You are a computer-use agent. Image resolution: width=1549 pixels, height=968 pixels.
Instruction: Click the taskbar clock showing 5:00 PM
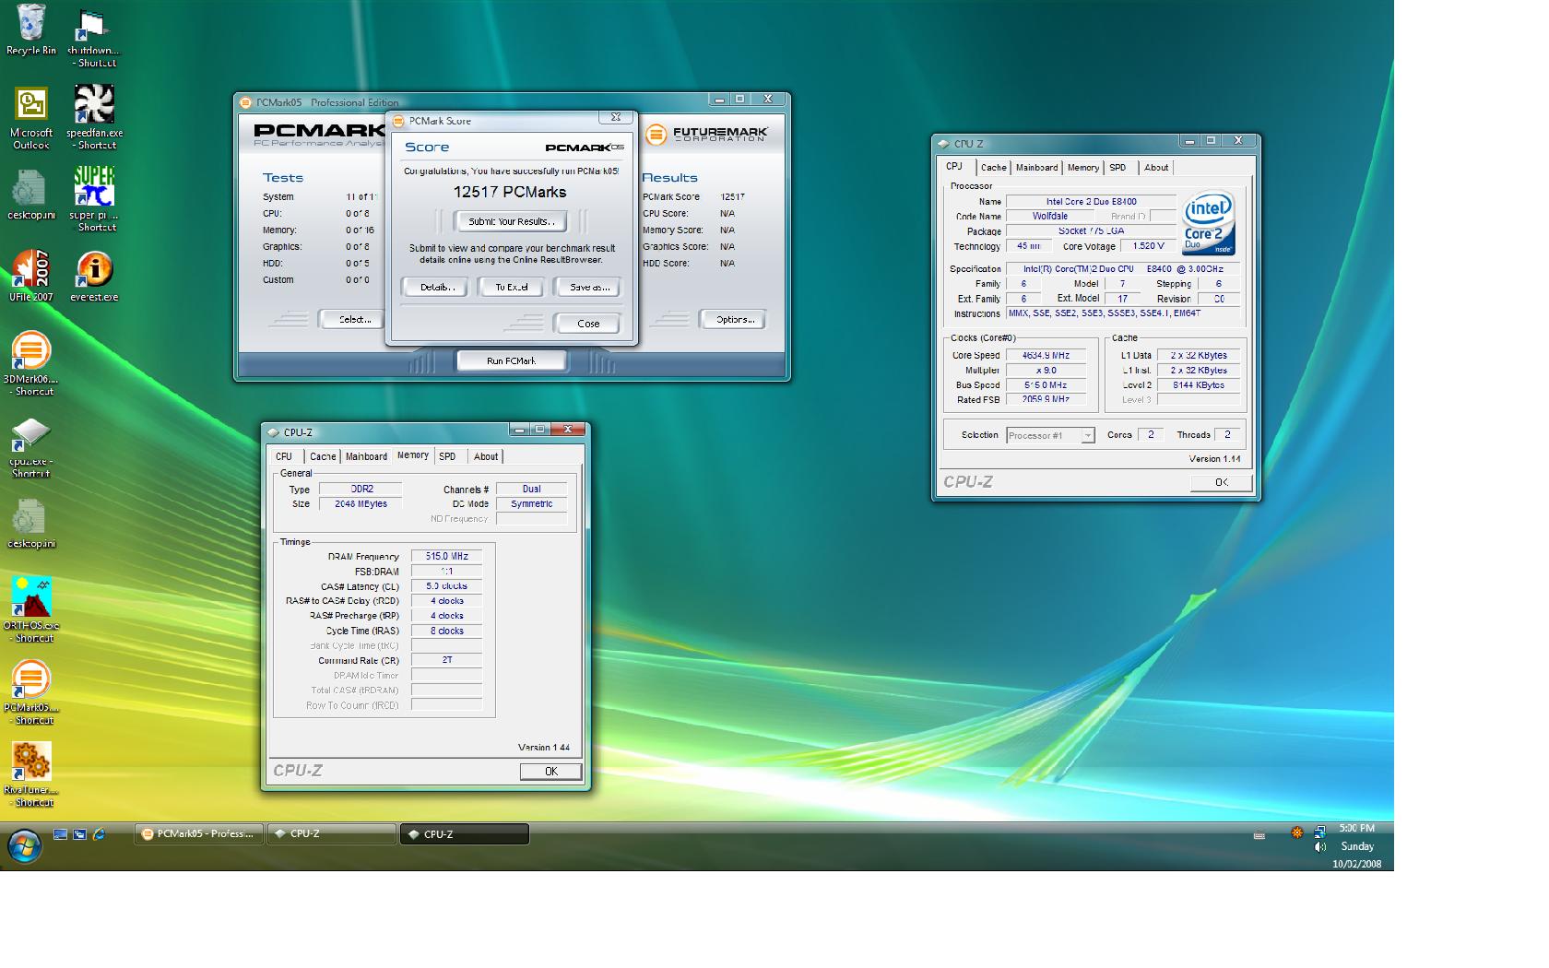click(1356, 828)
